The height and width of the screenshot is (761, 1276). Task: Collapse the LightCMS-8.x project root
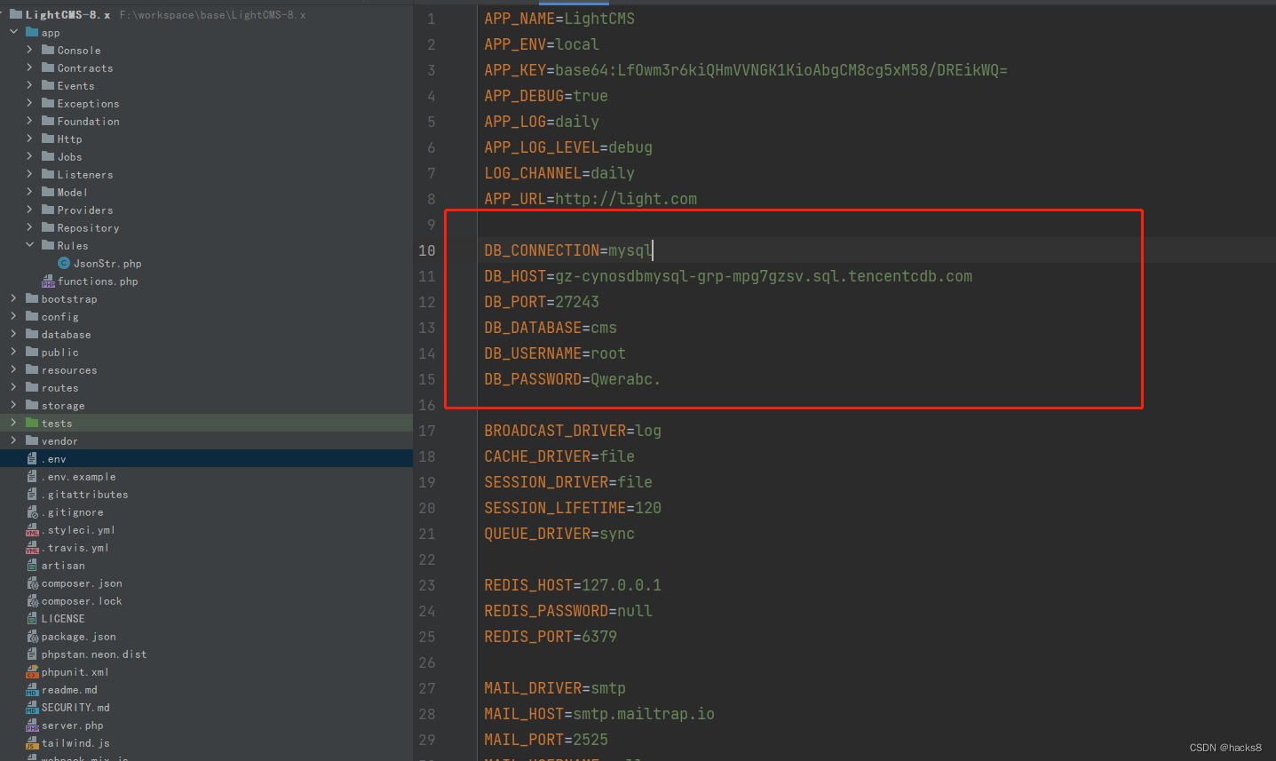(x=3, y=14)
